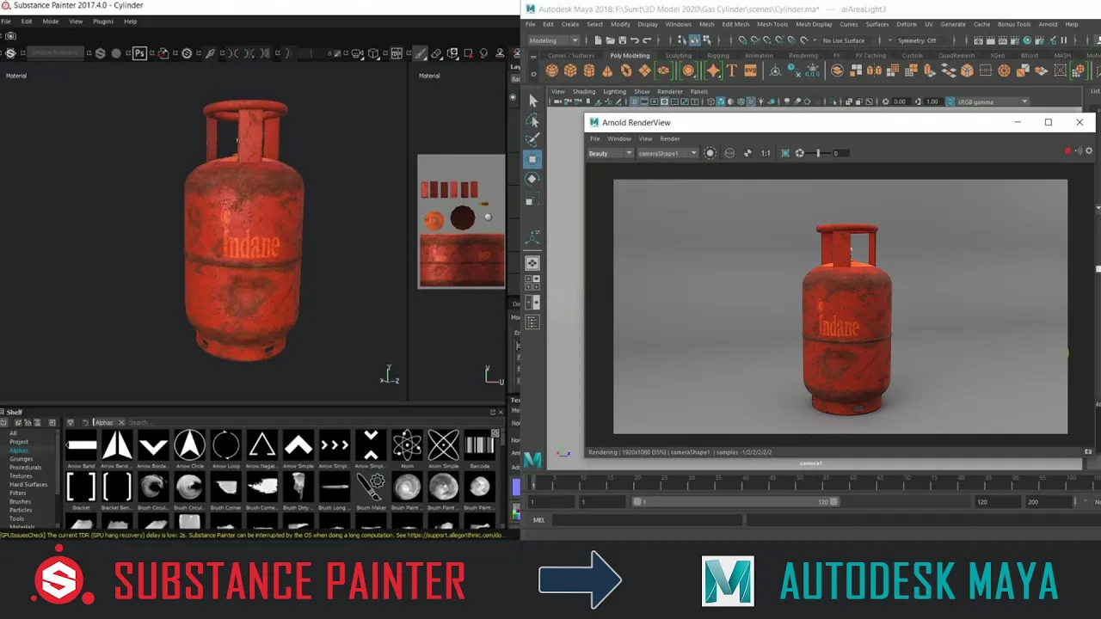Adjust the exposure slider in Arnold RenderView

tap(818, 153)
